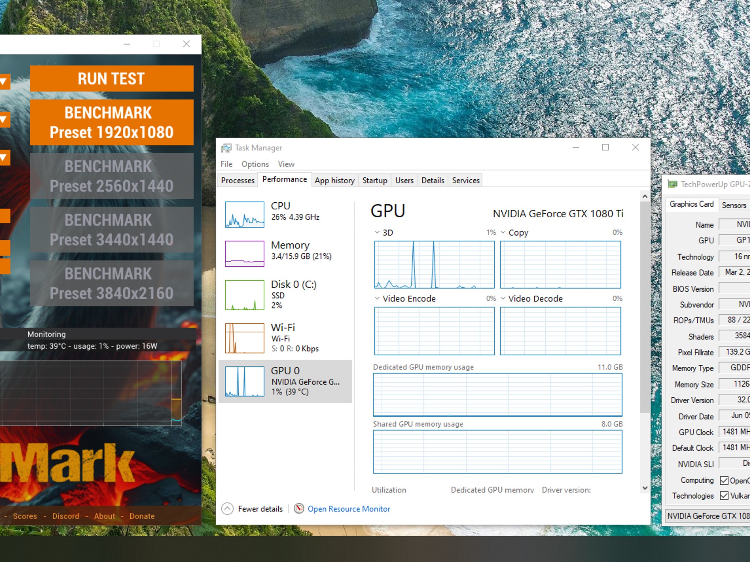
Task: Go to the Services tab
Action: (x=465, y=180)
